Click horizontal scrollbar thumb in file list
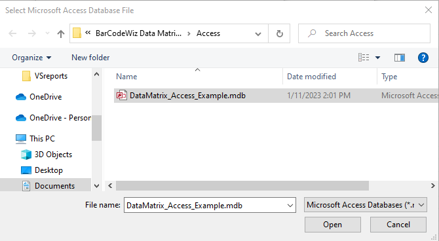 pos(242,185)
